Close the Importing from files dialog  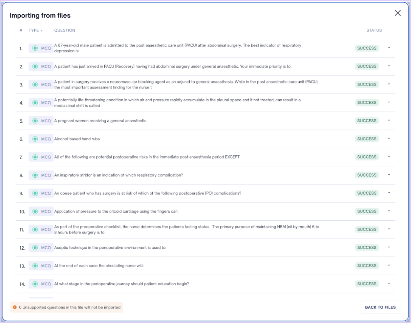click(397, 13)
